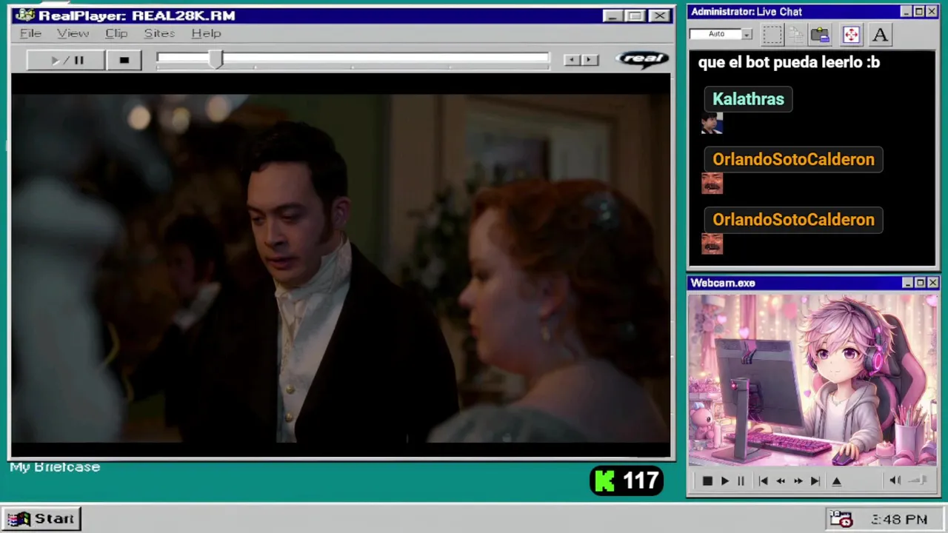The image size is (948, 533).
Task: Click the eject button in Webcam.exe
Action: coord(837,481)
